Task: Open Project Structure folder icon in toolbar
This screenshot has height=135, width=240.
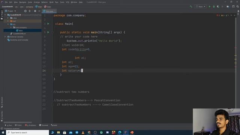Action: point(228,7)
